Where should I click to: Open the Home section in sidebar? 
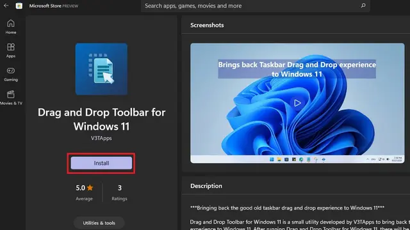11,27
